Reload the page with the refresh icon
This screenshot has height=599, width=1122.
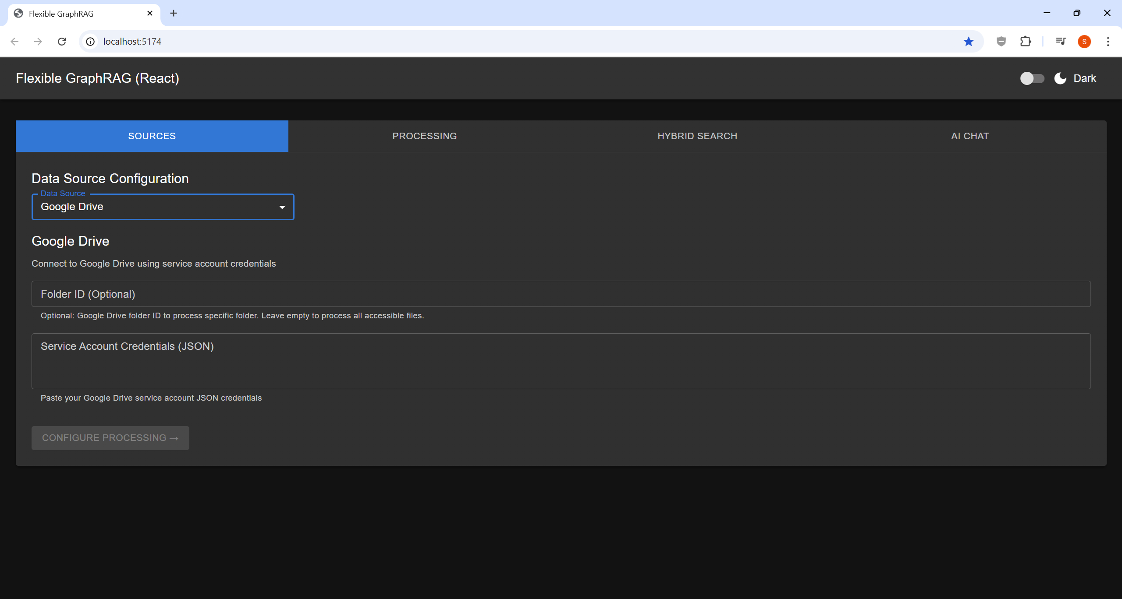point(62,41)
